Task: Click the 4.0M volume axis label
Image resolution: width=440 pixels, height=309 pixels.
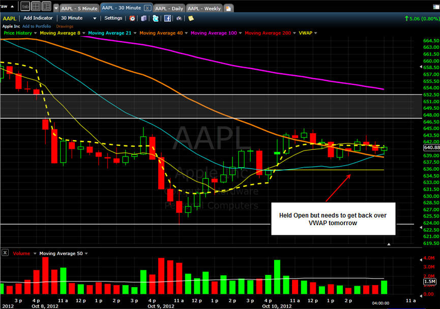Action: coord(429,258)
